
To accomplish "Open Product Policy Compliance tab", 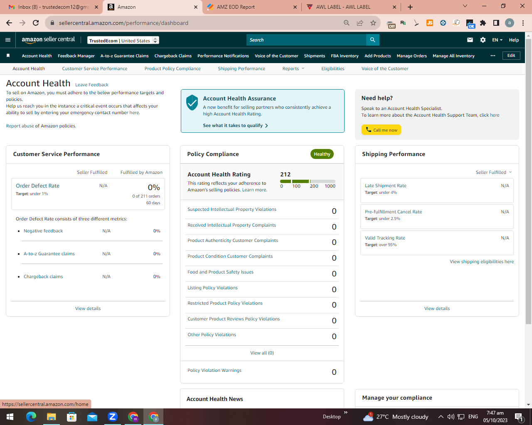I will pyautogui.click(x=172, y=68).
